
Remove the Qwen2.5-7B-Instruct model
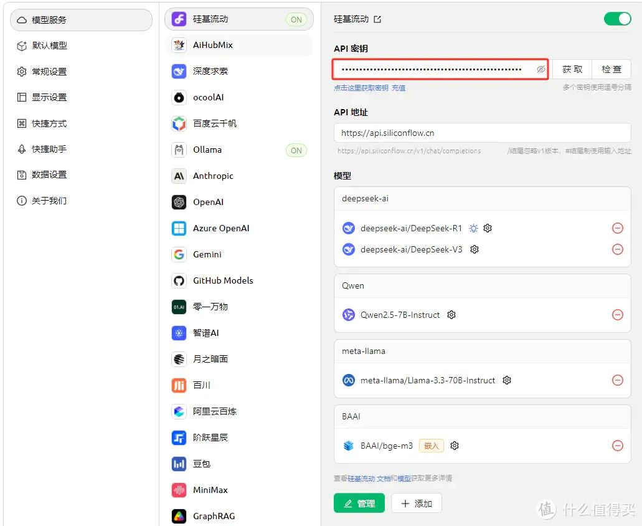pos(618,315)
